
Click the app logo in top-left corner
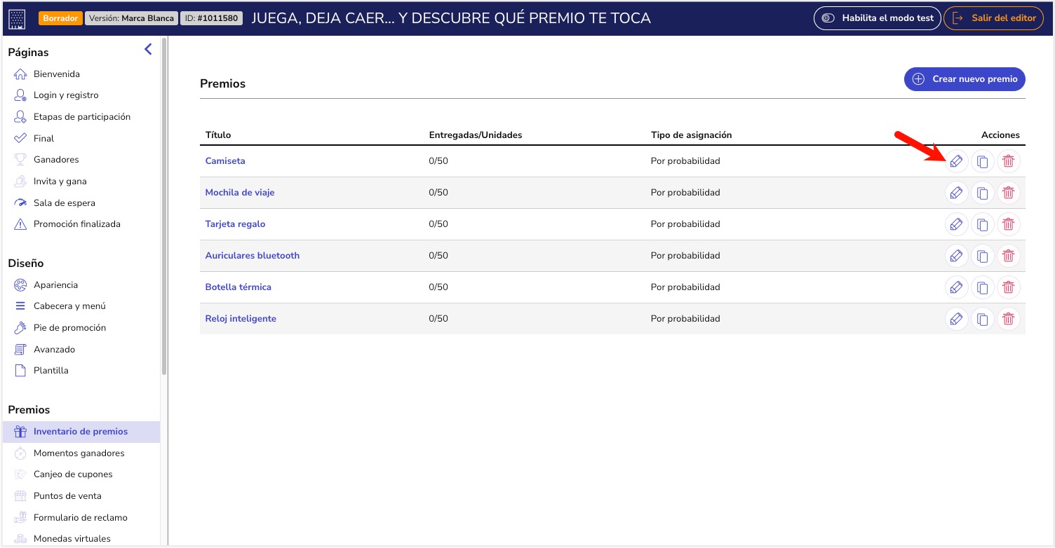pyautogui.click(x=18, y=18)
